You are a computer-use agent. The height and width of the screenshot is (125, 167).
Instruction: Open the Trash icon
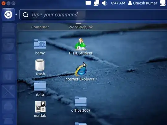click(40, 65)
